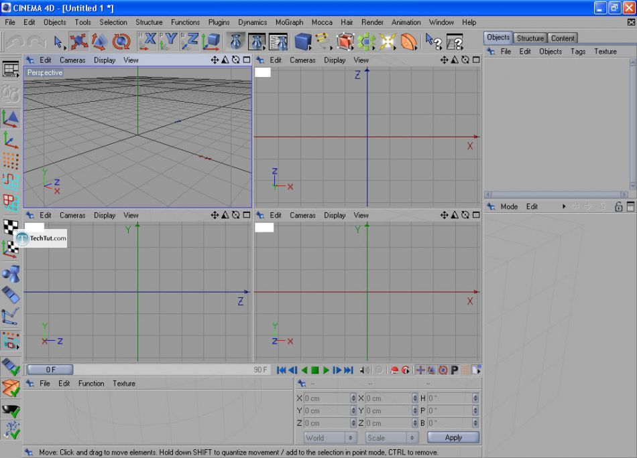Select the Texture mode checkerboard icon
This screenshot has width=637, height=458.
(11, 227)
